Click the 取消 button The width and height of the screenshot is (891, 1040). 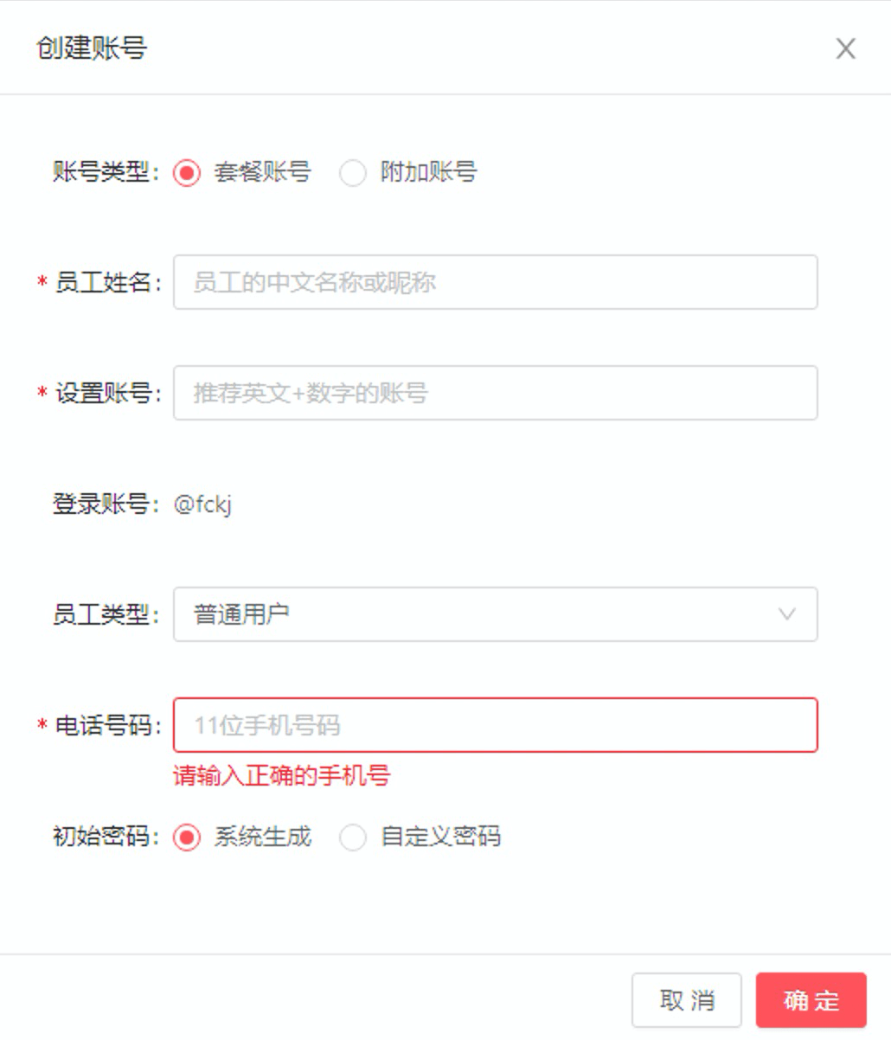[x=687, y=1000]
